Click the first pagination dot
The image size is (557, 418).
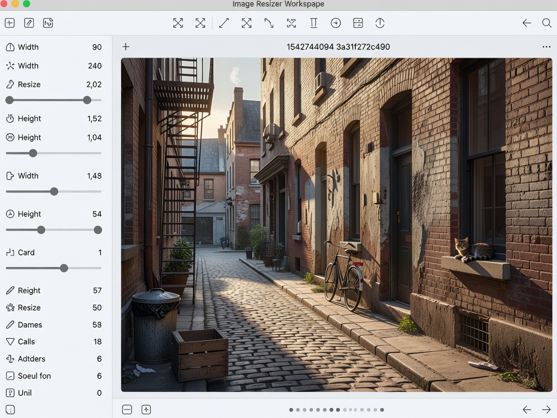tap(291, 410)
